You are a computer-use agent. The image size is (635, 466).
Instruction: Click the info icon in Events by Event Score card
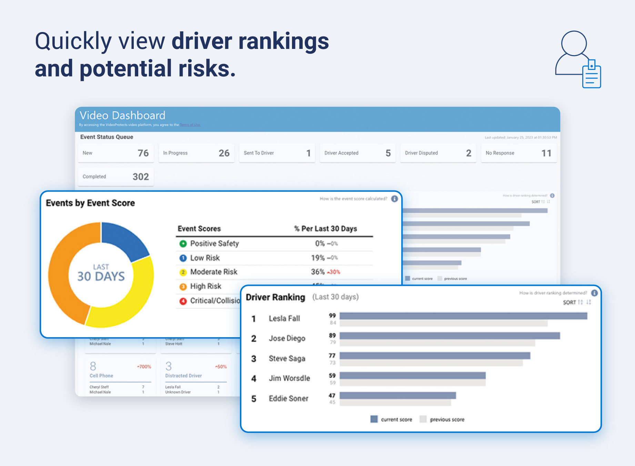click(x=395, y=199)
